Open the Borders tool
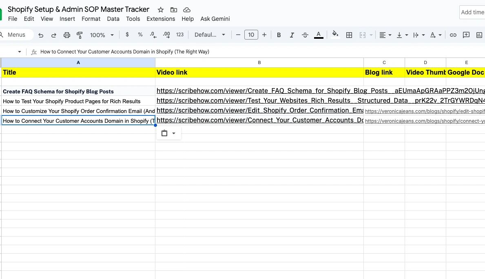Viewport: 485px width, 279px height. pyautogui.click(x=349, y=35)
